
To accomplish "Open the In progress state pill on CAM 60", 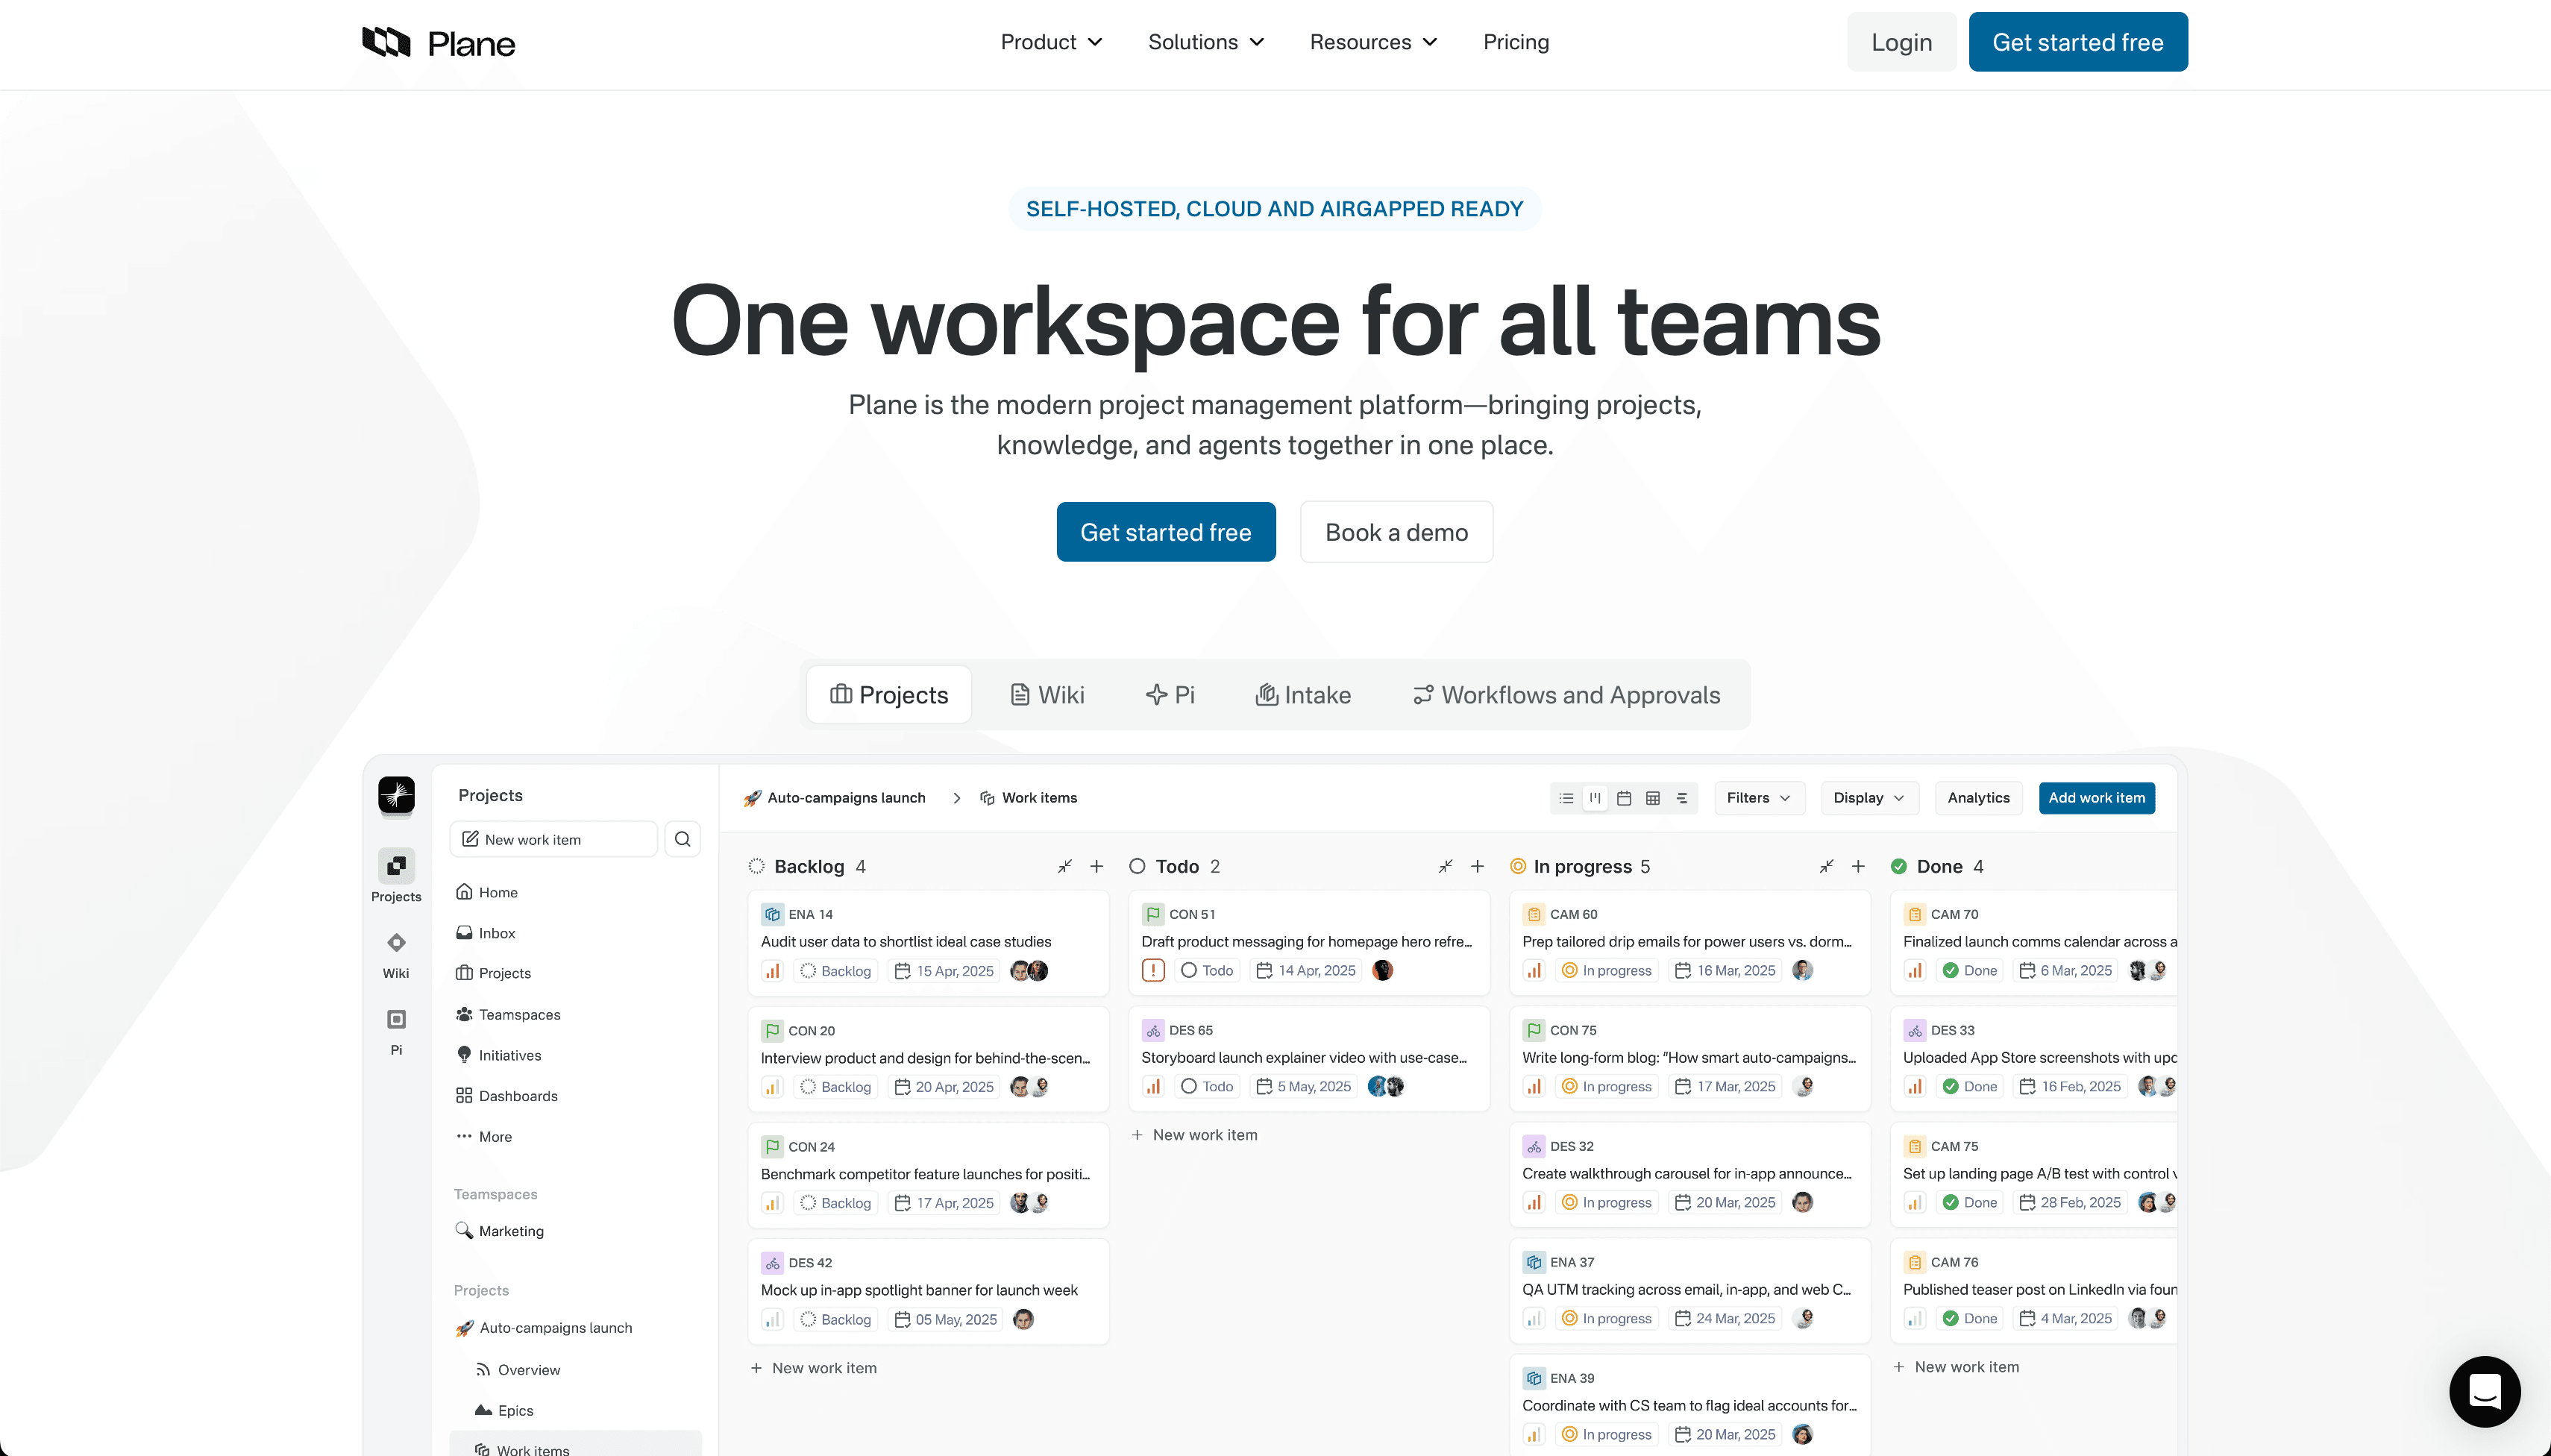I will click(x=1606, y=970).
